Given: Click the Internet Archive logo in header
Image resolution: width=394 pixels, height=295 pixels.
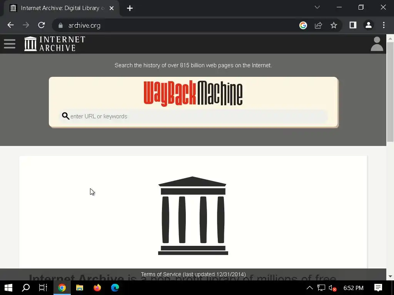Looking at the screenshot, I should (x=55, y=44).
